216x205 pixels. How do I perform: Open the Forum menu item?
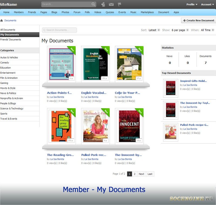pos(77,12)
